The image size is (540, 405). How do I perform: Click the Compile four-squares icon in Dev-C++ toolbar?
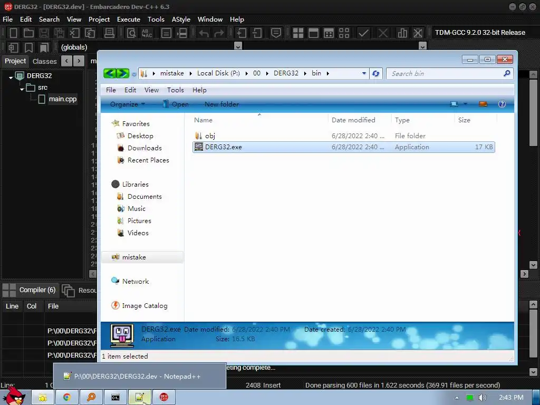pyautogui.click(x=298, y=33)
